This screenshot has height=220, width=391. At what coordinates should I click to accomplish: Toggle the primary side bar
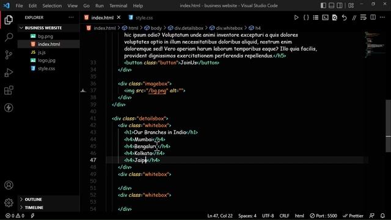point(323,5)
